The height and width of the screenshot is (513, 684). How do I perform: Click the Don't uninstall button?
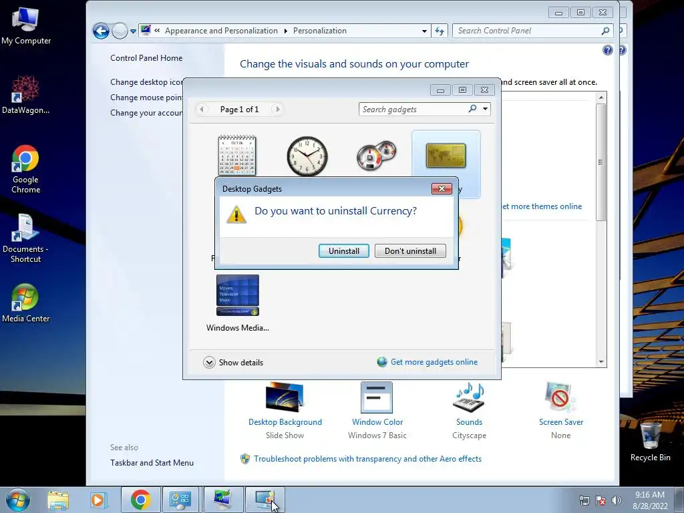pos(410,251)
